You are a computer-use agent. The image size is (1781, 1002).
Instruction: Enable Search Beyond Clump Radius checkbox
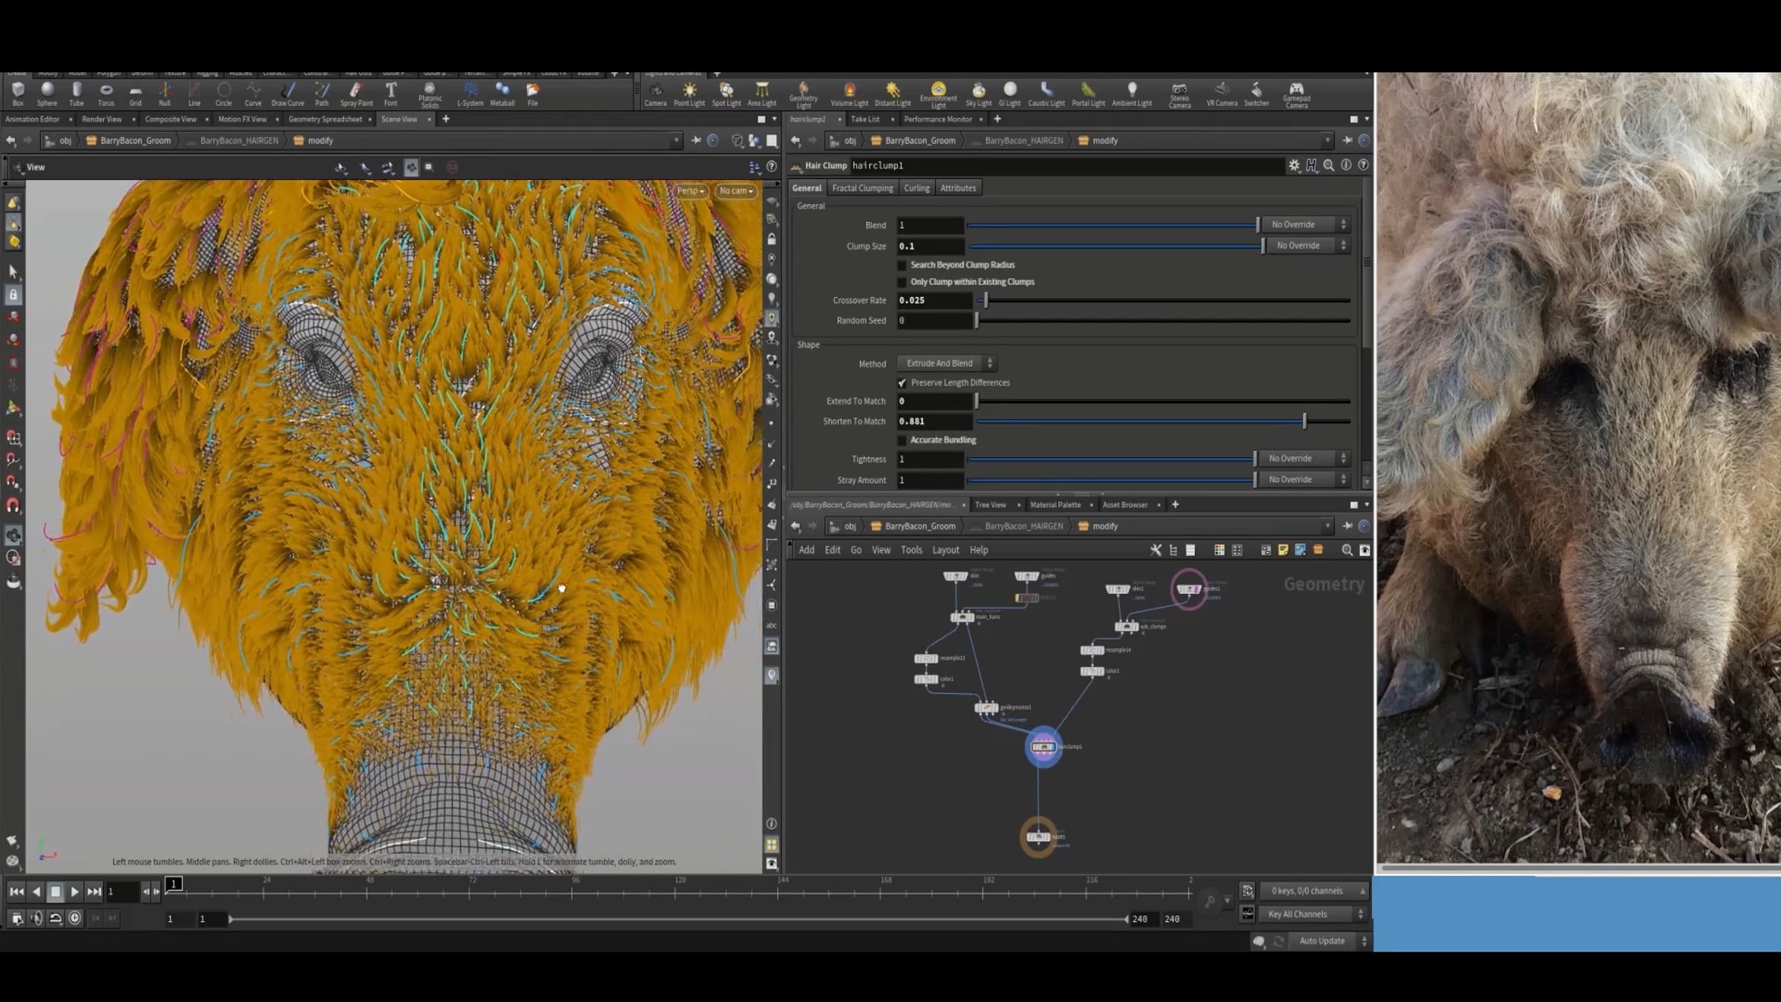point(902,265)
